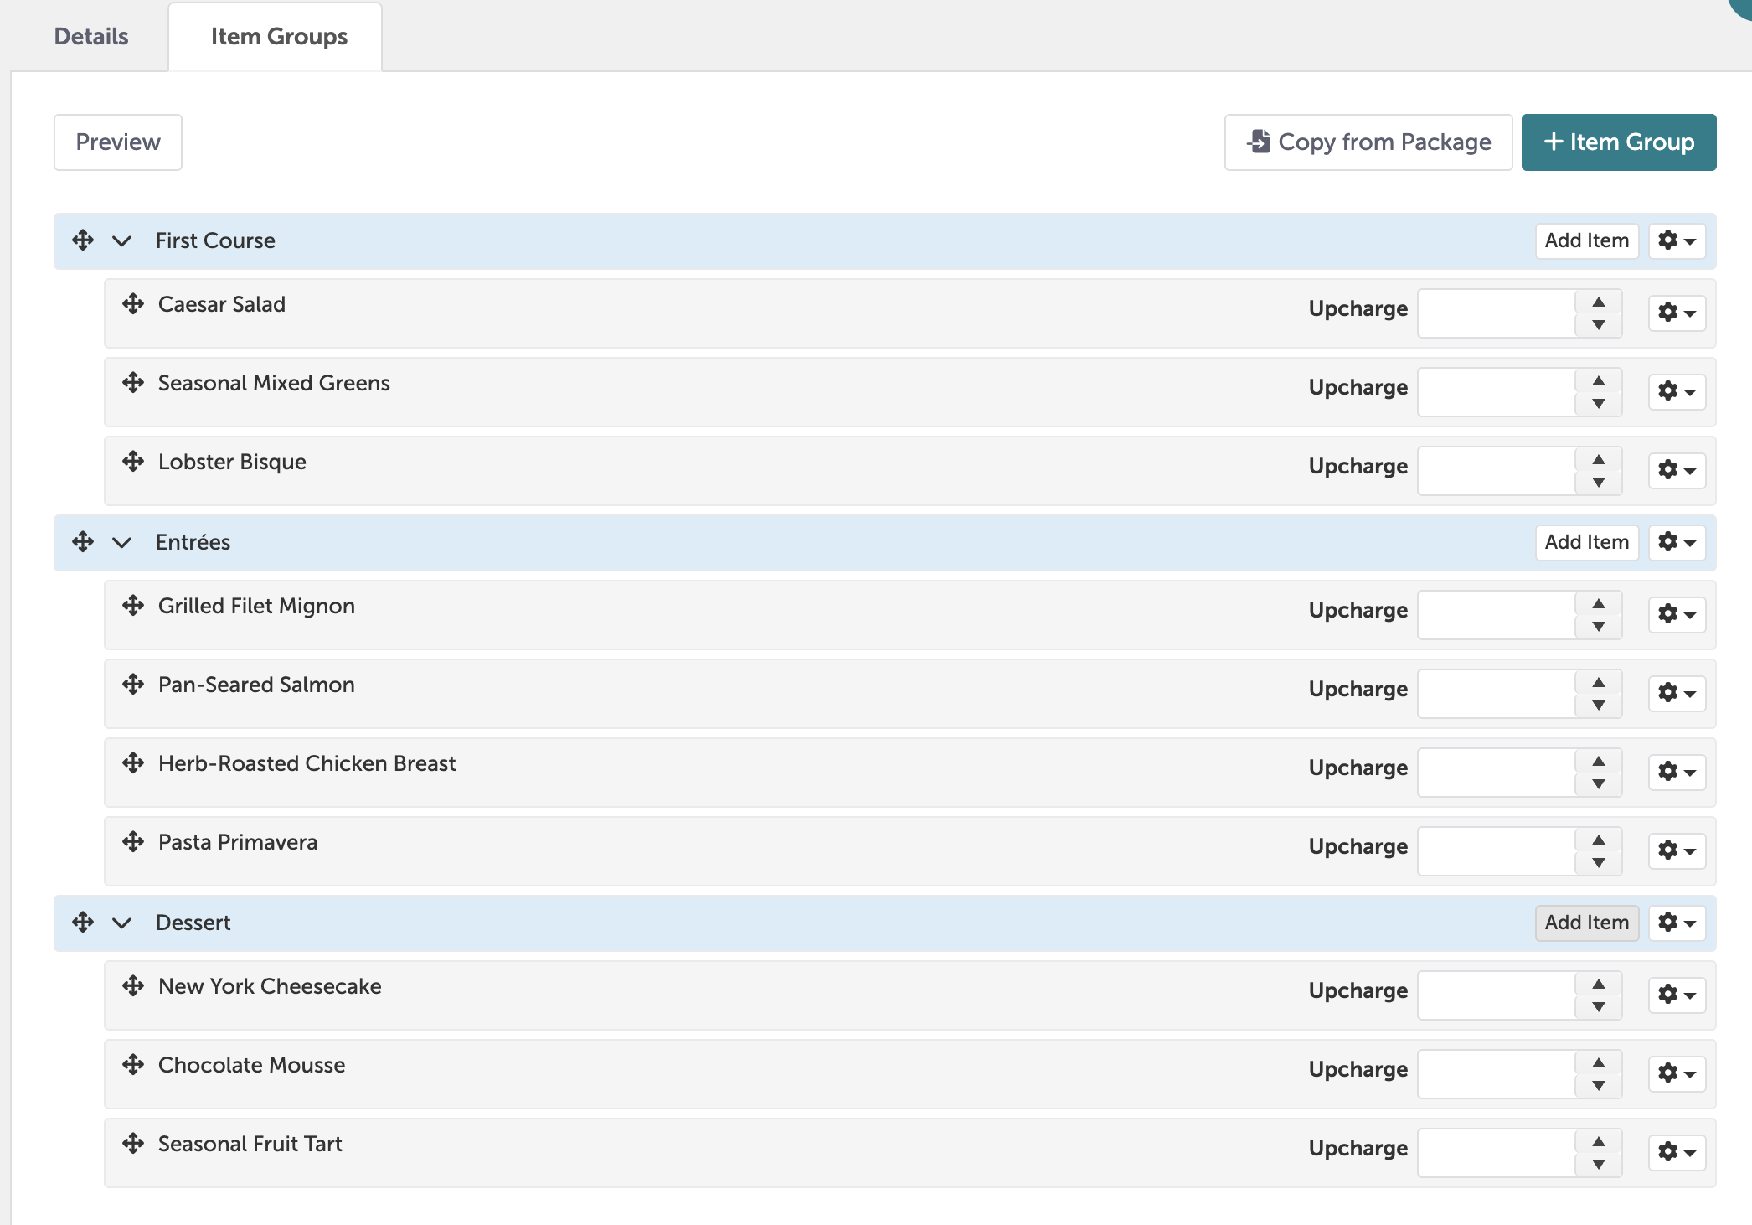Click the Entrées group title

193,542
